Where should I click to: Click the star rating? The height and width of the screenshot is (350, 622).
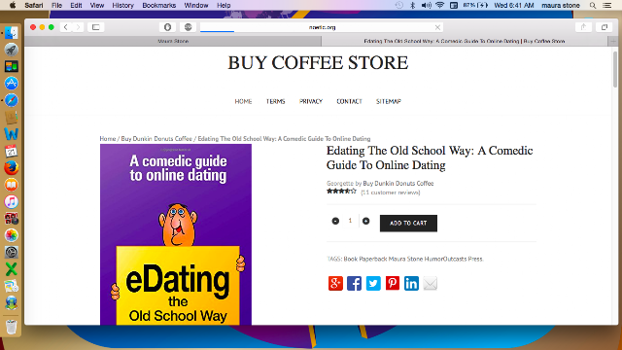[x=341, y=192]
